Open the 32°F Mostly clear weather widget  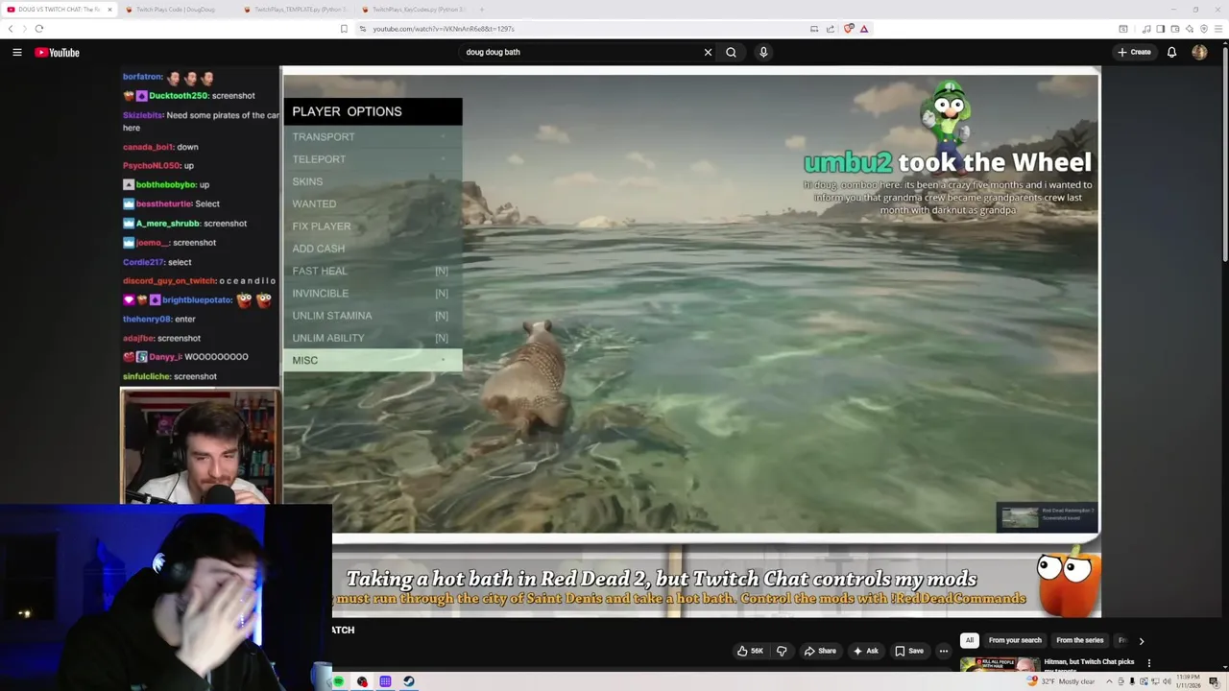(x=1061, y=681)
